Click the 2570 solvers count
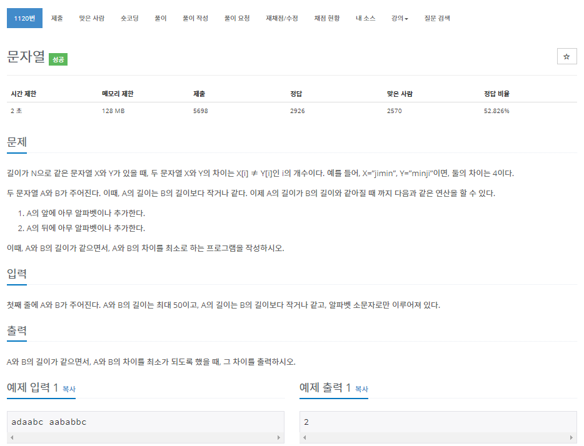 (x=394, y=111)
